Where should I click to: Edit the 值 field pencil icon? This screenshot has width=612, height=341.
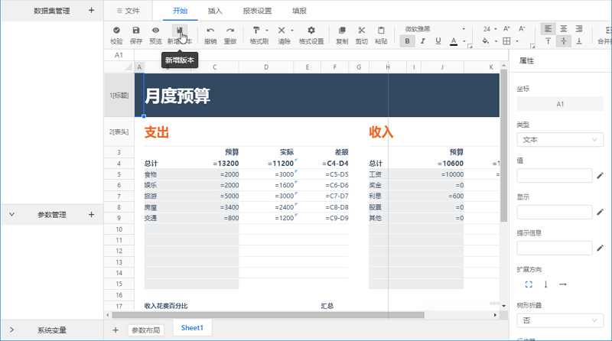click(600, 176)
